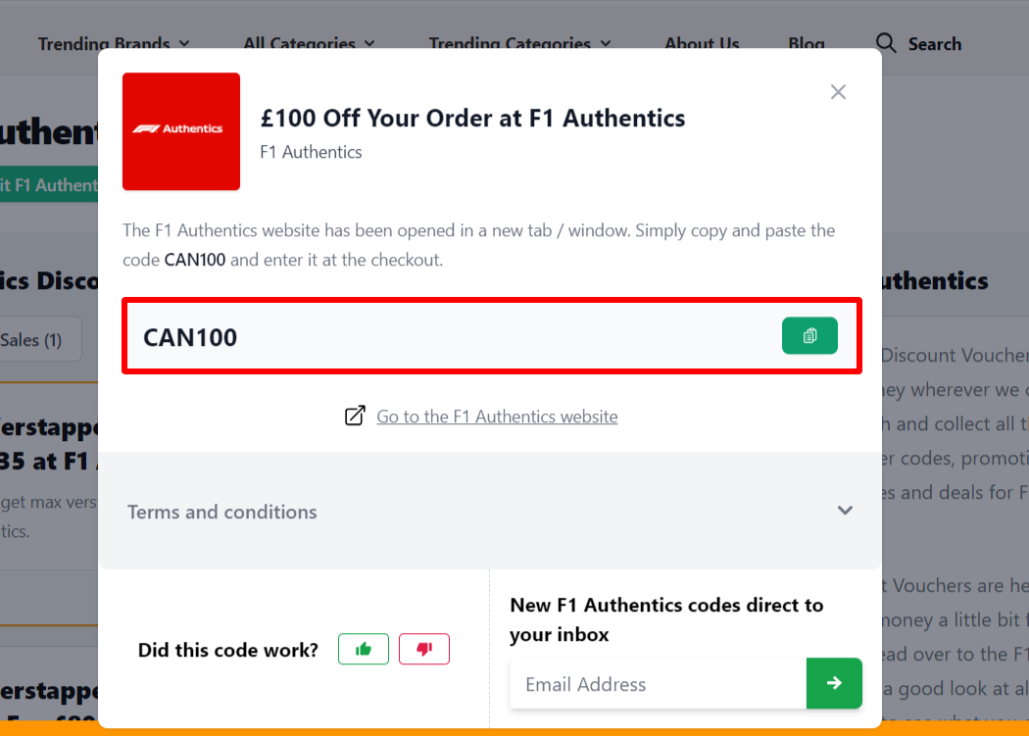
Task: Click the Terms and conditions label
Action: point(222,512)
